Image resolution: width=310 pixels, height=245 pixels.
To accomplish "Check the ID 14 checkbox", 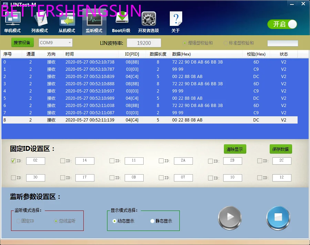I will click(x=62, y=161).
